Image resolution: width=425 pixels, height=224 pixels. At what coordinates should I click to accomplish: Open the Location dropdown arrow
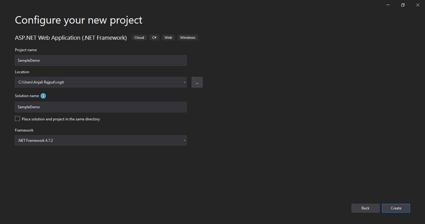click(184, 82)
